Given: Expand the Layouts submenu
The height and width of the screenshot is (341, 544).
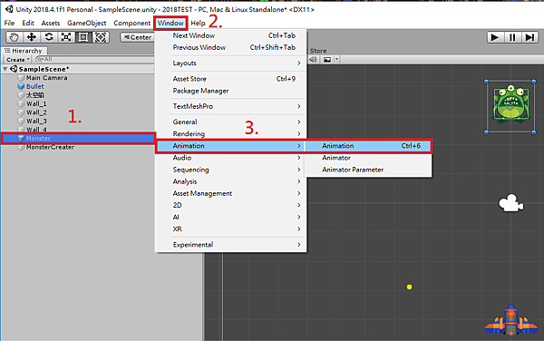Looking at the screenshot, I should click(230, 63).
